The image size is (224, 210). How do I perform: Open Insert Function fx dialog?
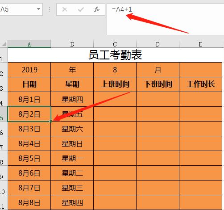pyautogui.click(x=97, y=9)
